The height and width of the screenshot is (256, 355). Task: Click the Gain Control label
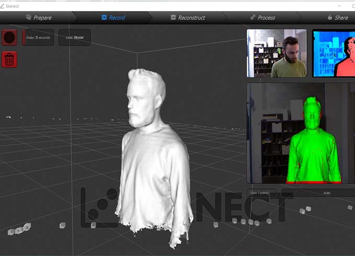[259, 193]
